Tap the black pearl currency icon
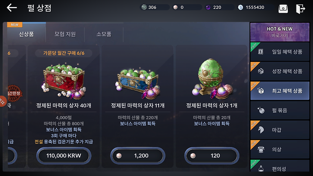The width and height of the screenshot is (313, 176). click(x=208, y=7)
